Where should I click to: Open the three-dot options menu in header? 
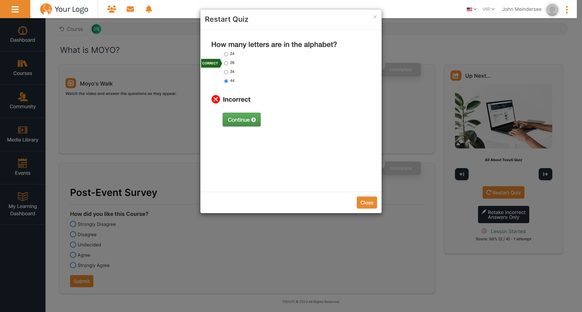(567, 10)
